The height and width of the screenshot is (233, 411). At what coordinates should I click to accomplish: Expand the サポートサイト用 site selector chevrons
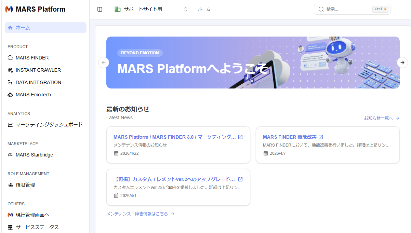[186, 9]
